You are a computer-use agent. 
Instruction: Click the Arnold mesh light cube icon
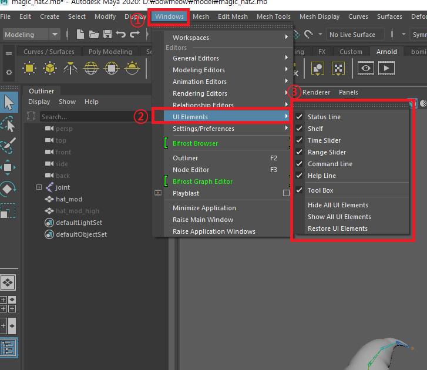50,68
